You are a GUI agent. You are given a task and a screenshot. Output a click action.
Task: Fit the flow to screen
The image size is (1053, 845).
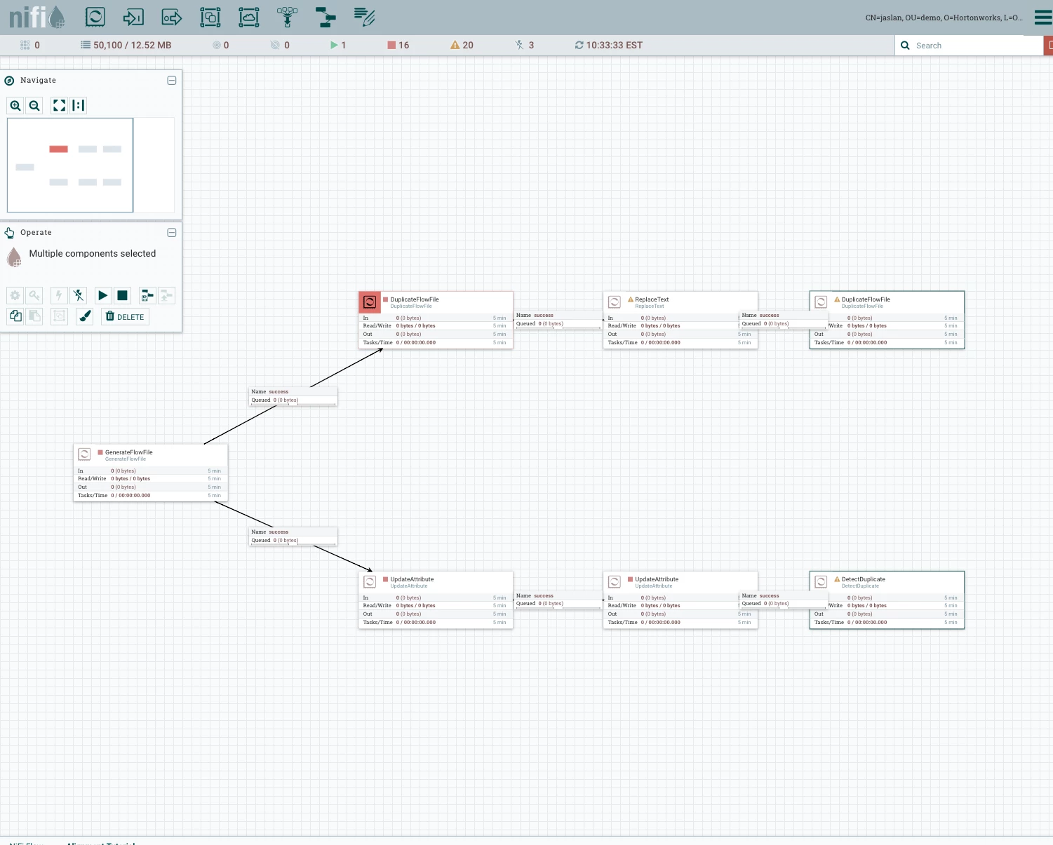(x=60, y=106)
